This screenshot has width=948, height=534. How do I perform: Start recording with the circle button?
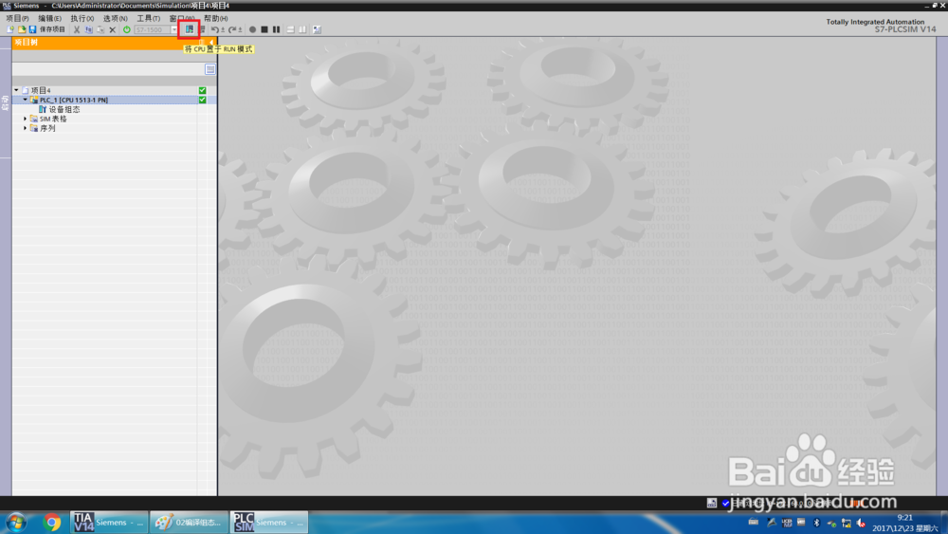[253, 29]
